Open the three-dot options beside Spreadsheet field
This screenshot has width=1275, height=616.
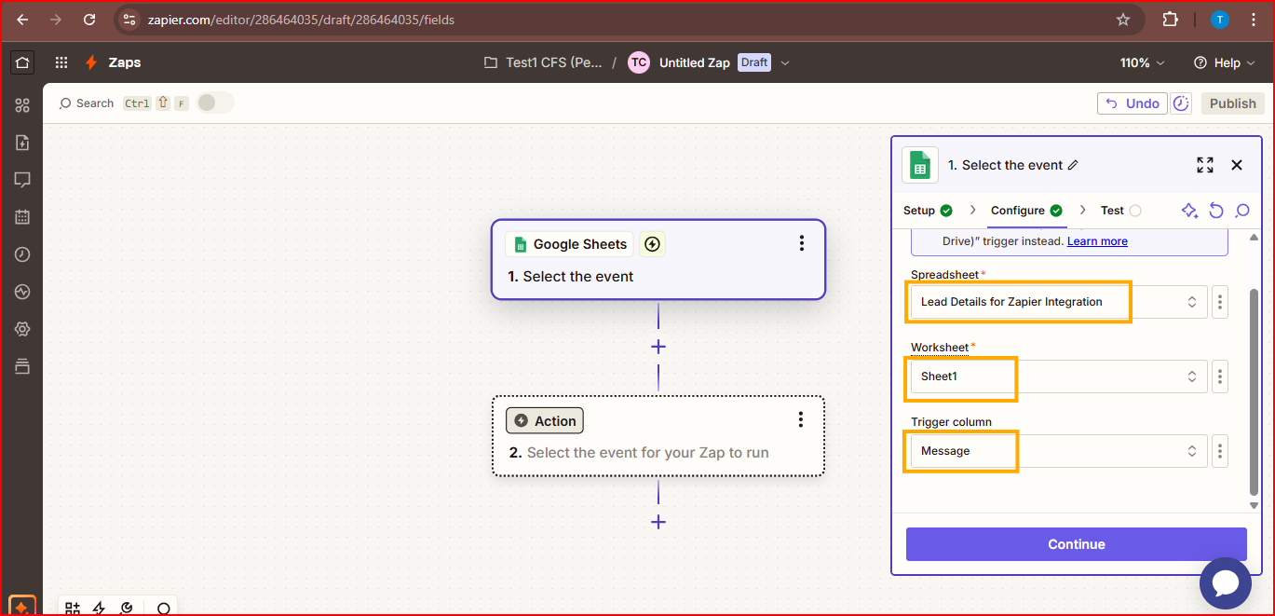tap(1220, 302)
